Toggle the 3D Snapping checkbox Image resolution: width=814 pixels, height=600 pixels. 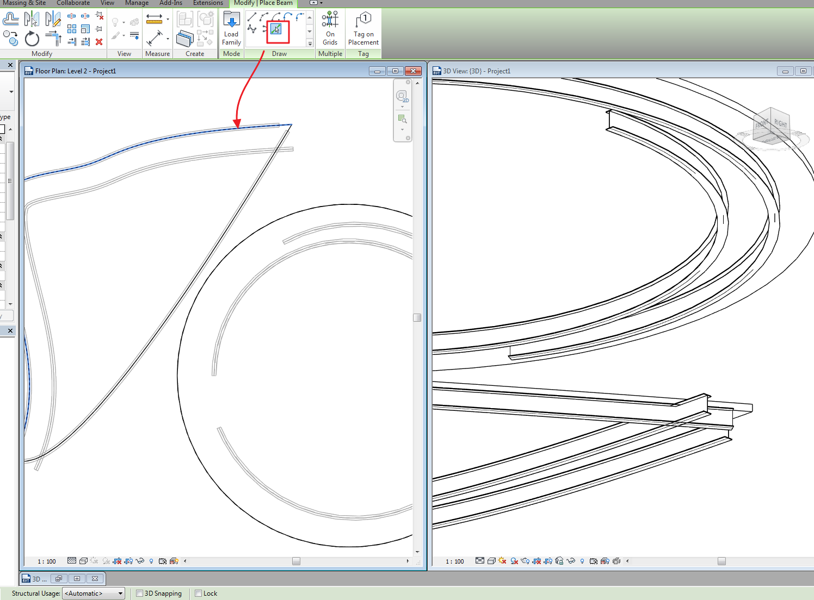click(x=139, y=593)
